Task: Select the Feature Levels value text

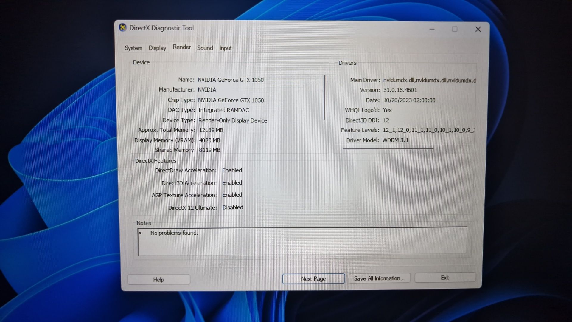Action: [x=429, y=130]
